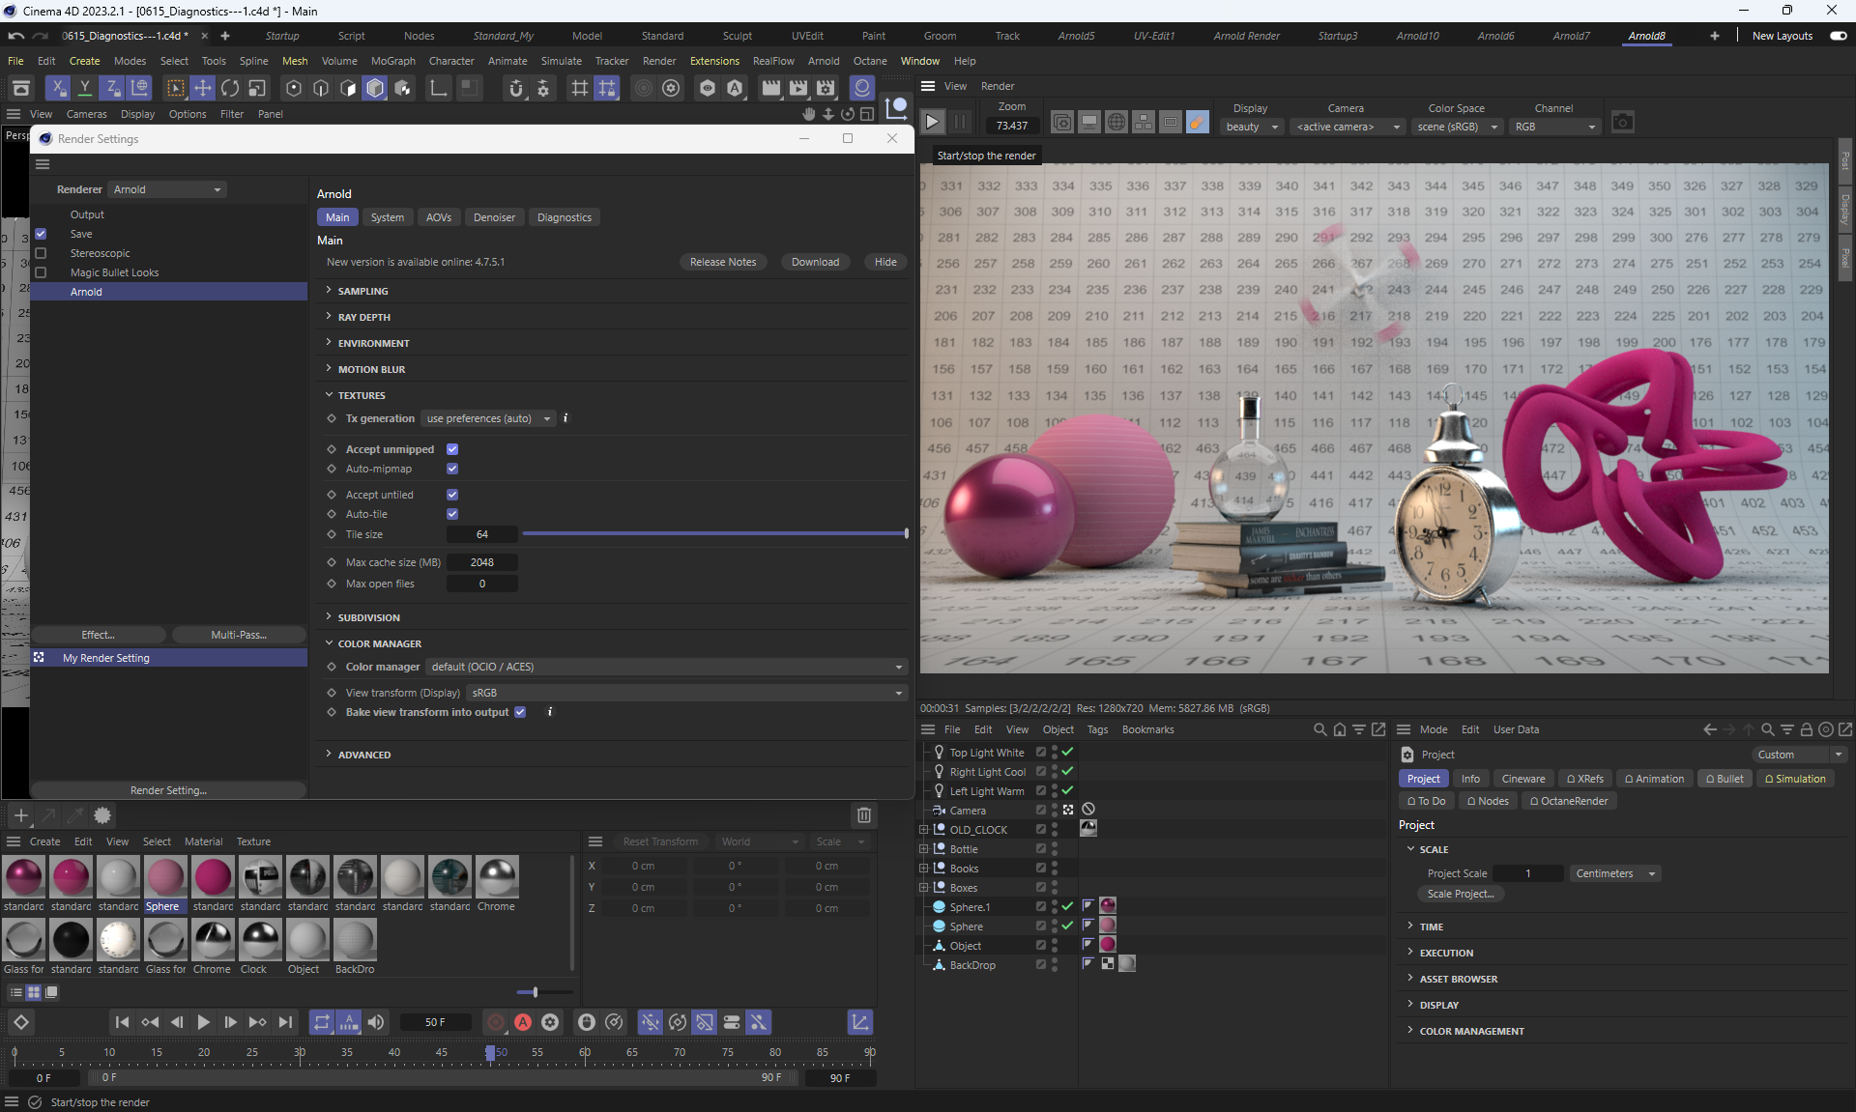The height and width of the screenshot is (1112, 1856).
Task: Toggle timeline sound speaker icon
Action: coord(376,1022)
